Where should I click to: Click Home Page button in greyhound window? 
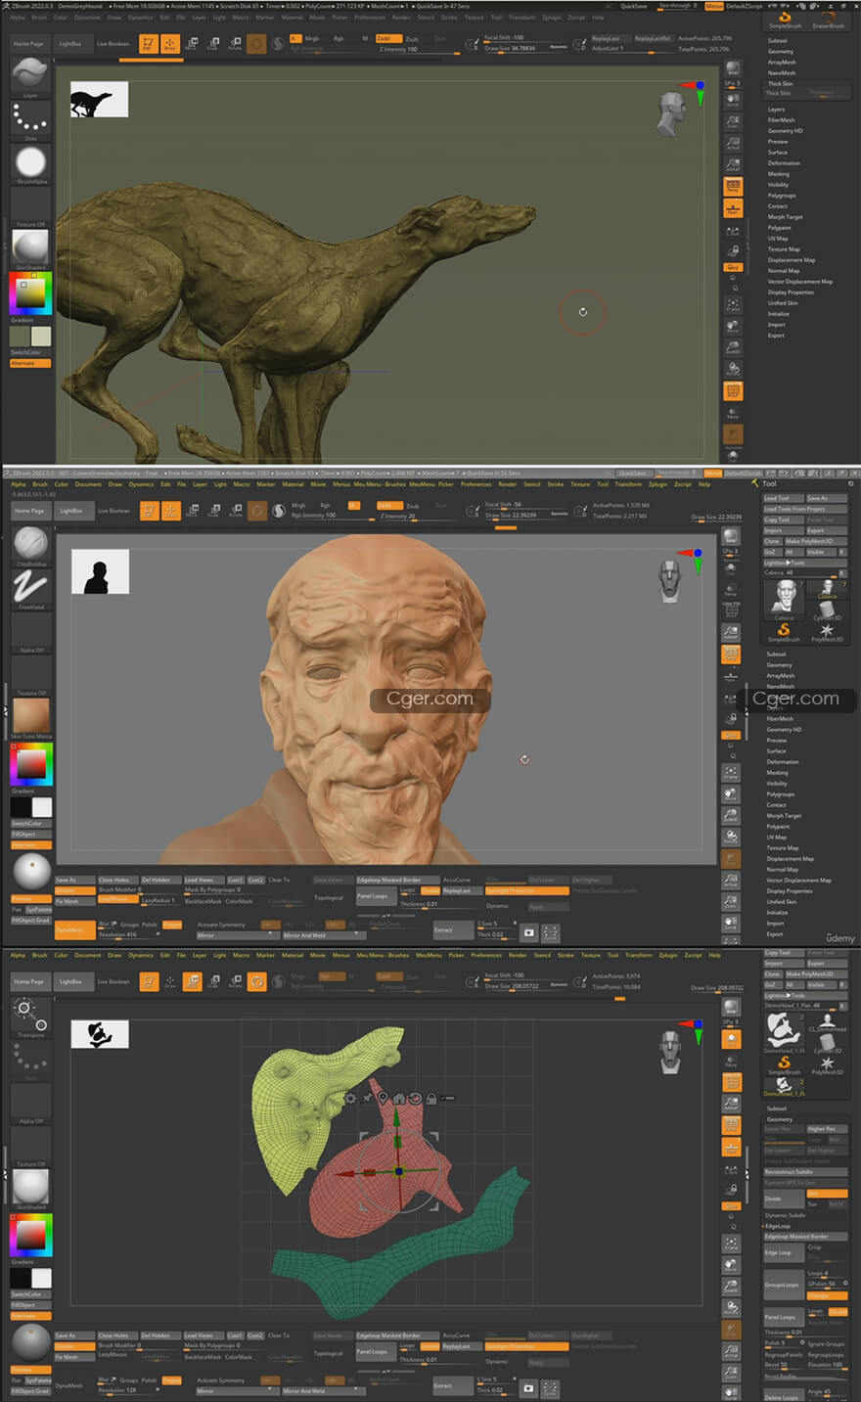(28, 44)
